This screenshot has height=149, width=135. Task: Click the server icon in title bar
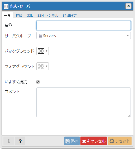[x=6, y=6]
